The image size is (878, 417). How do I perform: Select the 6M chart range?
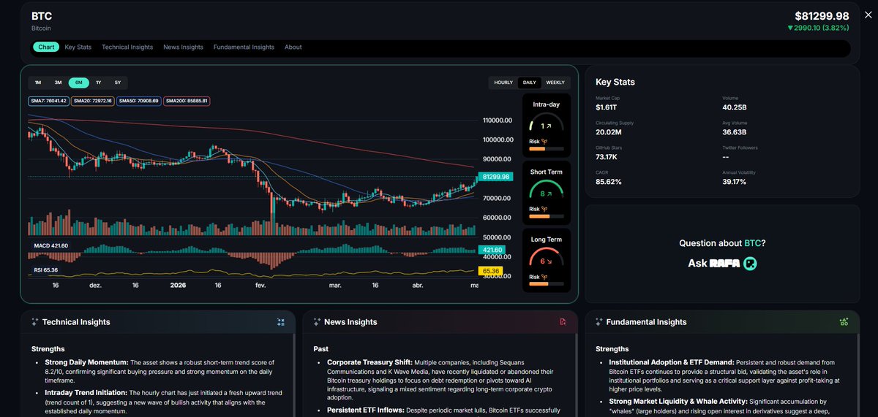(78, 83)
